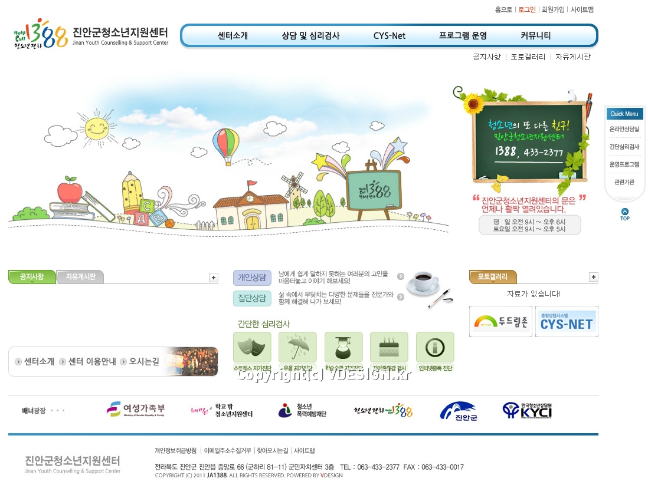
Task: Open 간단심리검사 in Quick Menu
Action: tap(624, 147)
